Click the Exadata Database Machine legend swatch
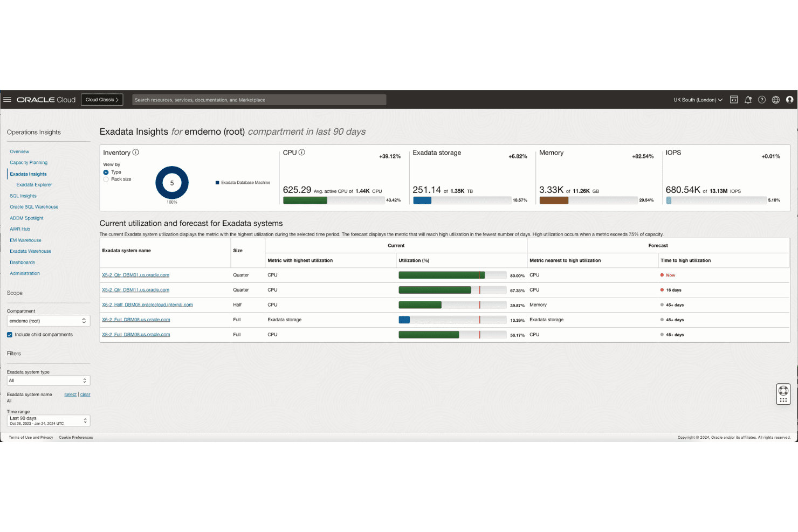798x532 pixels. click(217, 183)
